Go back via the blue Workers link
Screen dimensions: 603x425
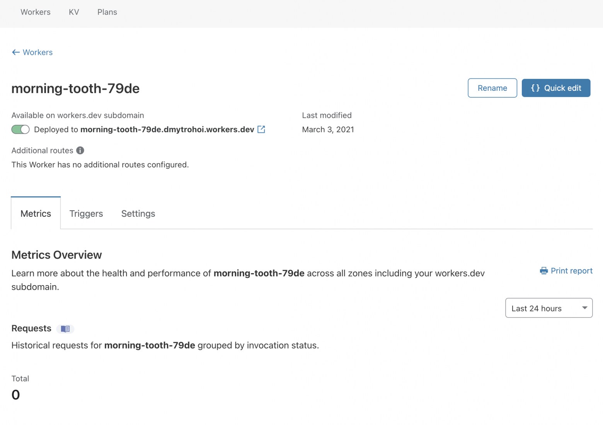[37, 52]
